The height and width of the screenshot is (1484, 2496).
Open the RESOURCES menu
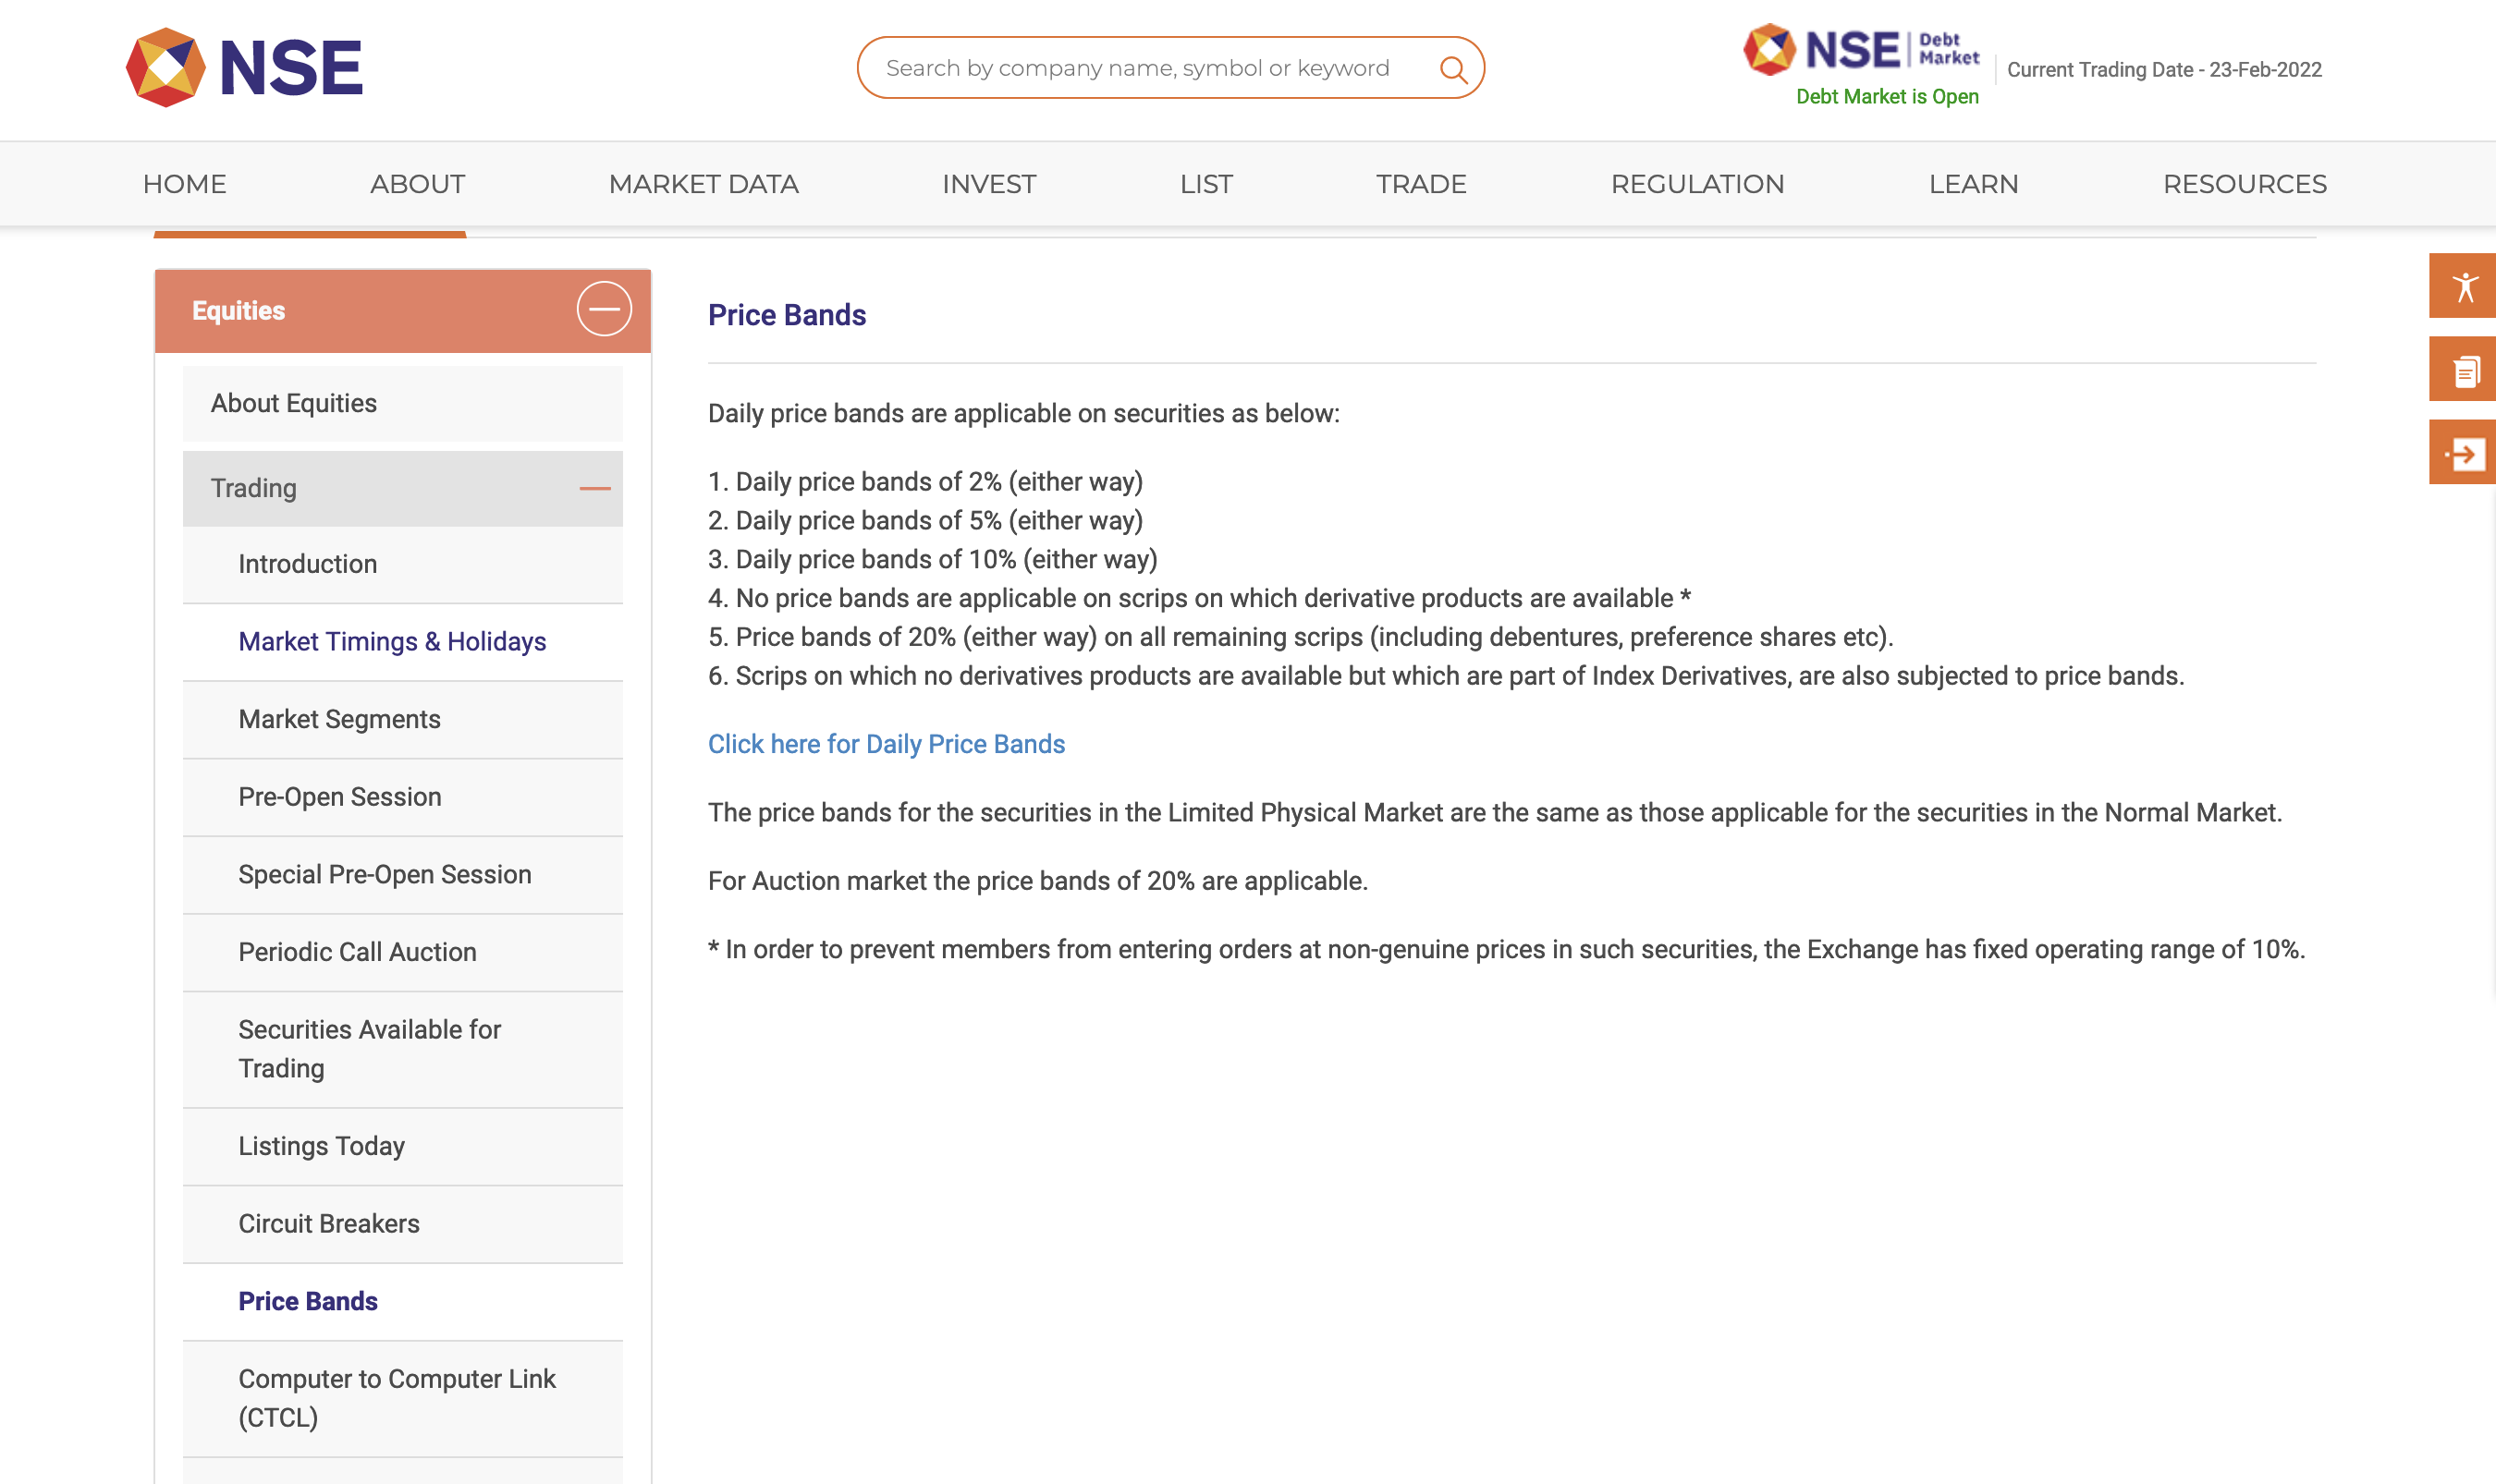[2244, 184]
